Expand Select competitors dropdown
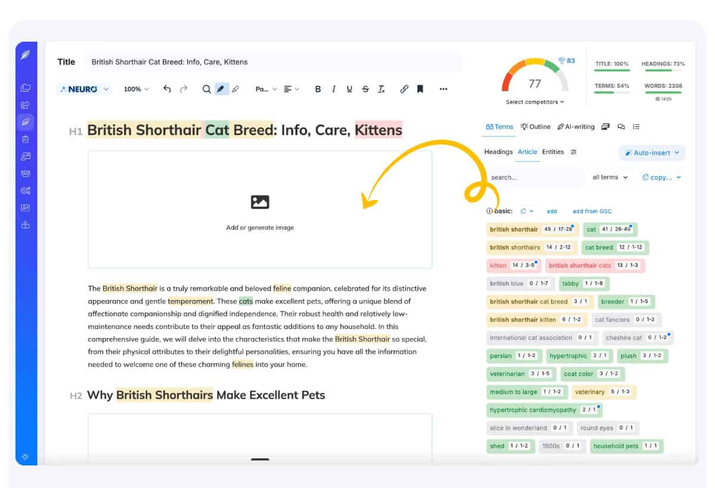The image size is (715, 488). [534, 102]
